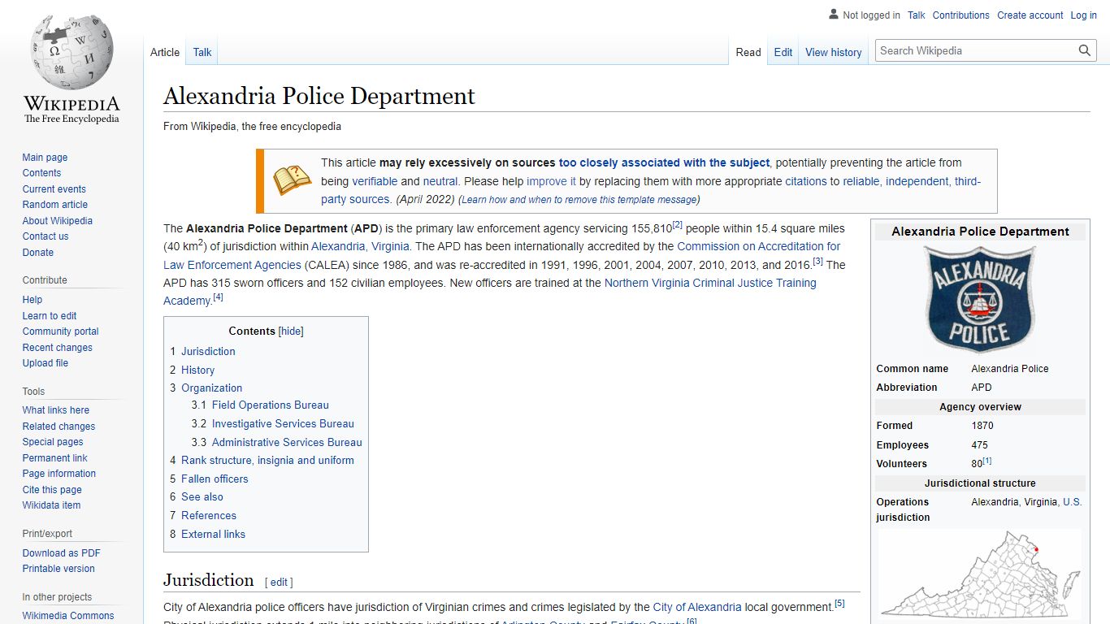Open Contents in the sidebar

pyautogui.click(x=41, y=173)
